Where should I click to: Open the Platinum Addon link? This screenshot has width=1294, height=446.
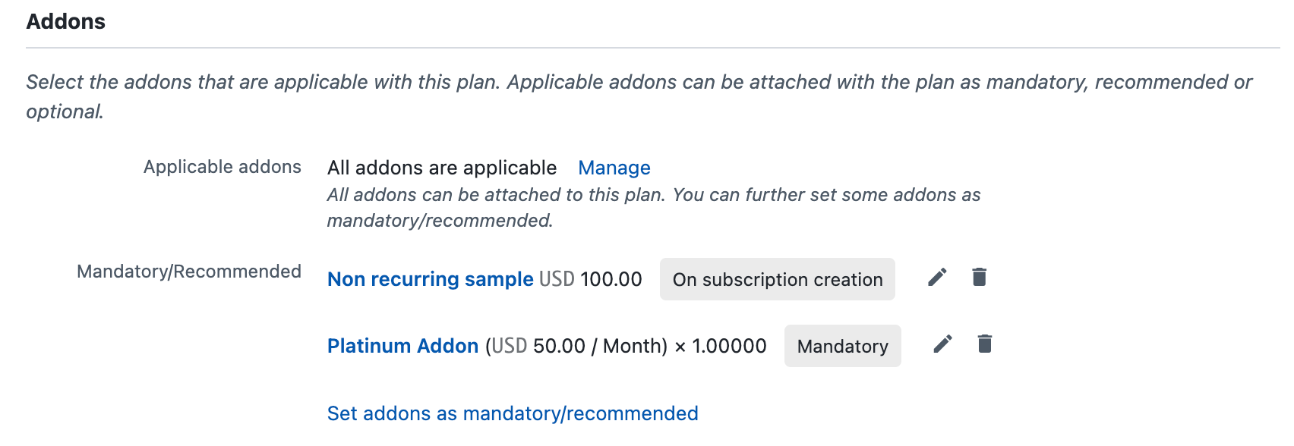click(402, 346)
